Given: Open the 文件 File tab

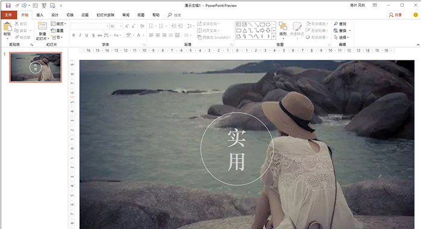Looking at the screenshot, I should pyautogui.click(x=8, y=15).
